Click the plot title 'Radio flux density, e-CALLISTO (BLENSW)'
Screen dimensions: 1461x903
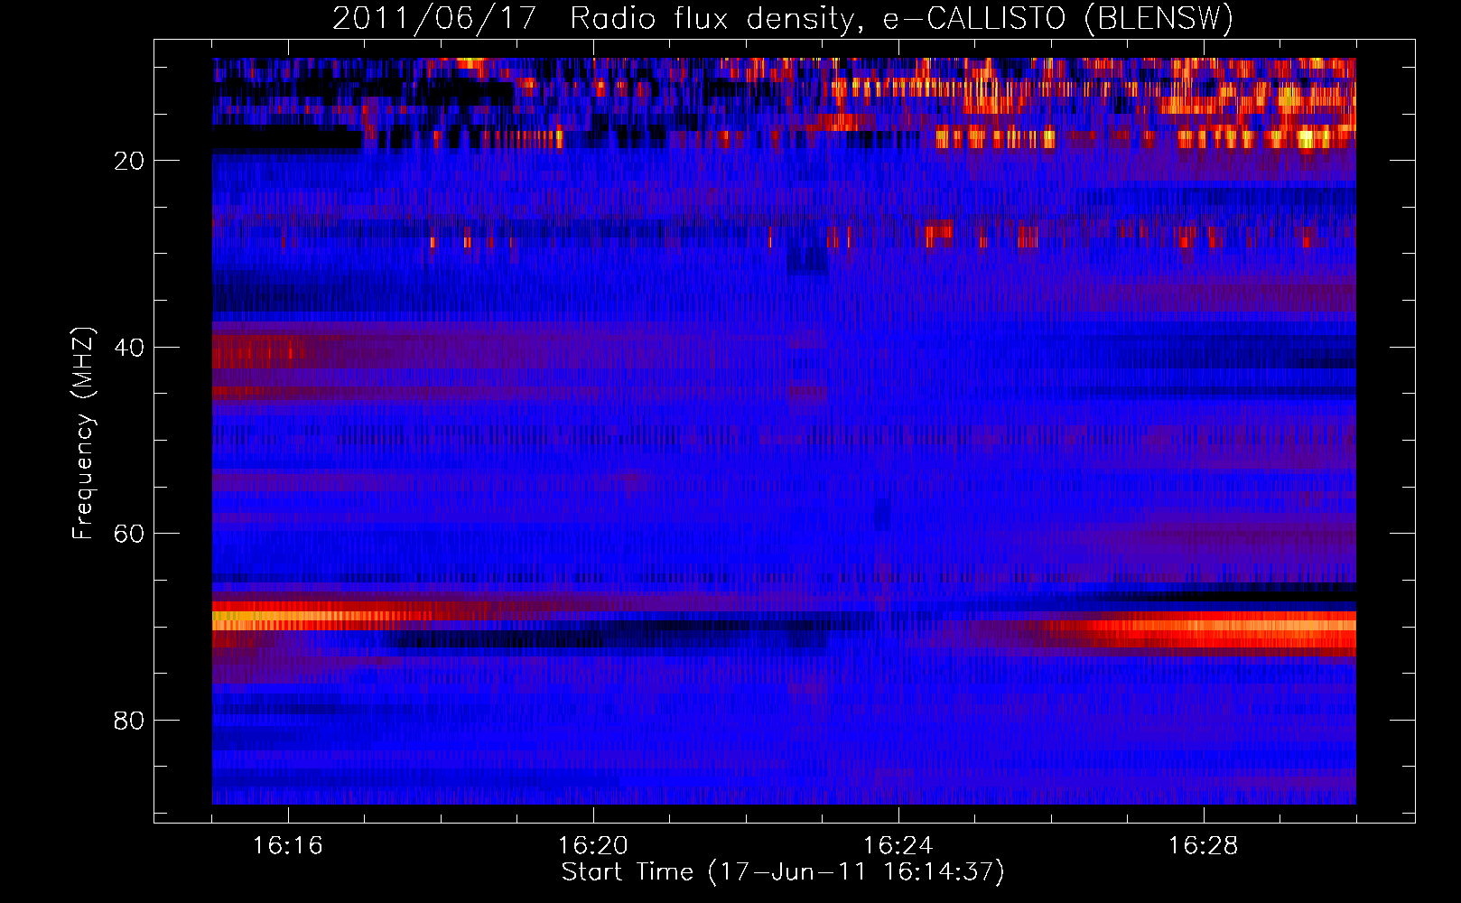coord(901,19)
